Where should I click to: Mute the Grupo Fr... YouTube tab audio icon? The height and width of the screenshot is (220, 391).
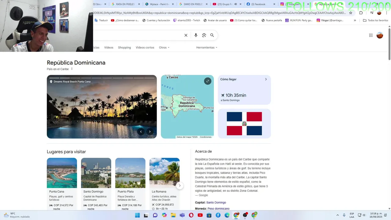[x=236, y=4]
